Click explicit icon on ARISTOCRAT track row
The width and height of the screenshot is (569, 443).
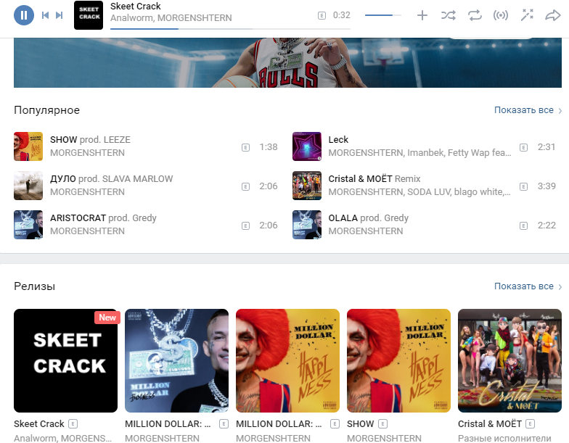(x=245, y=225)
